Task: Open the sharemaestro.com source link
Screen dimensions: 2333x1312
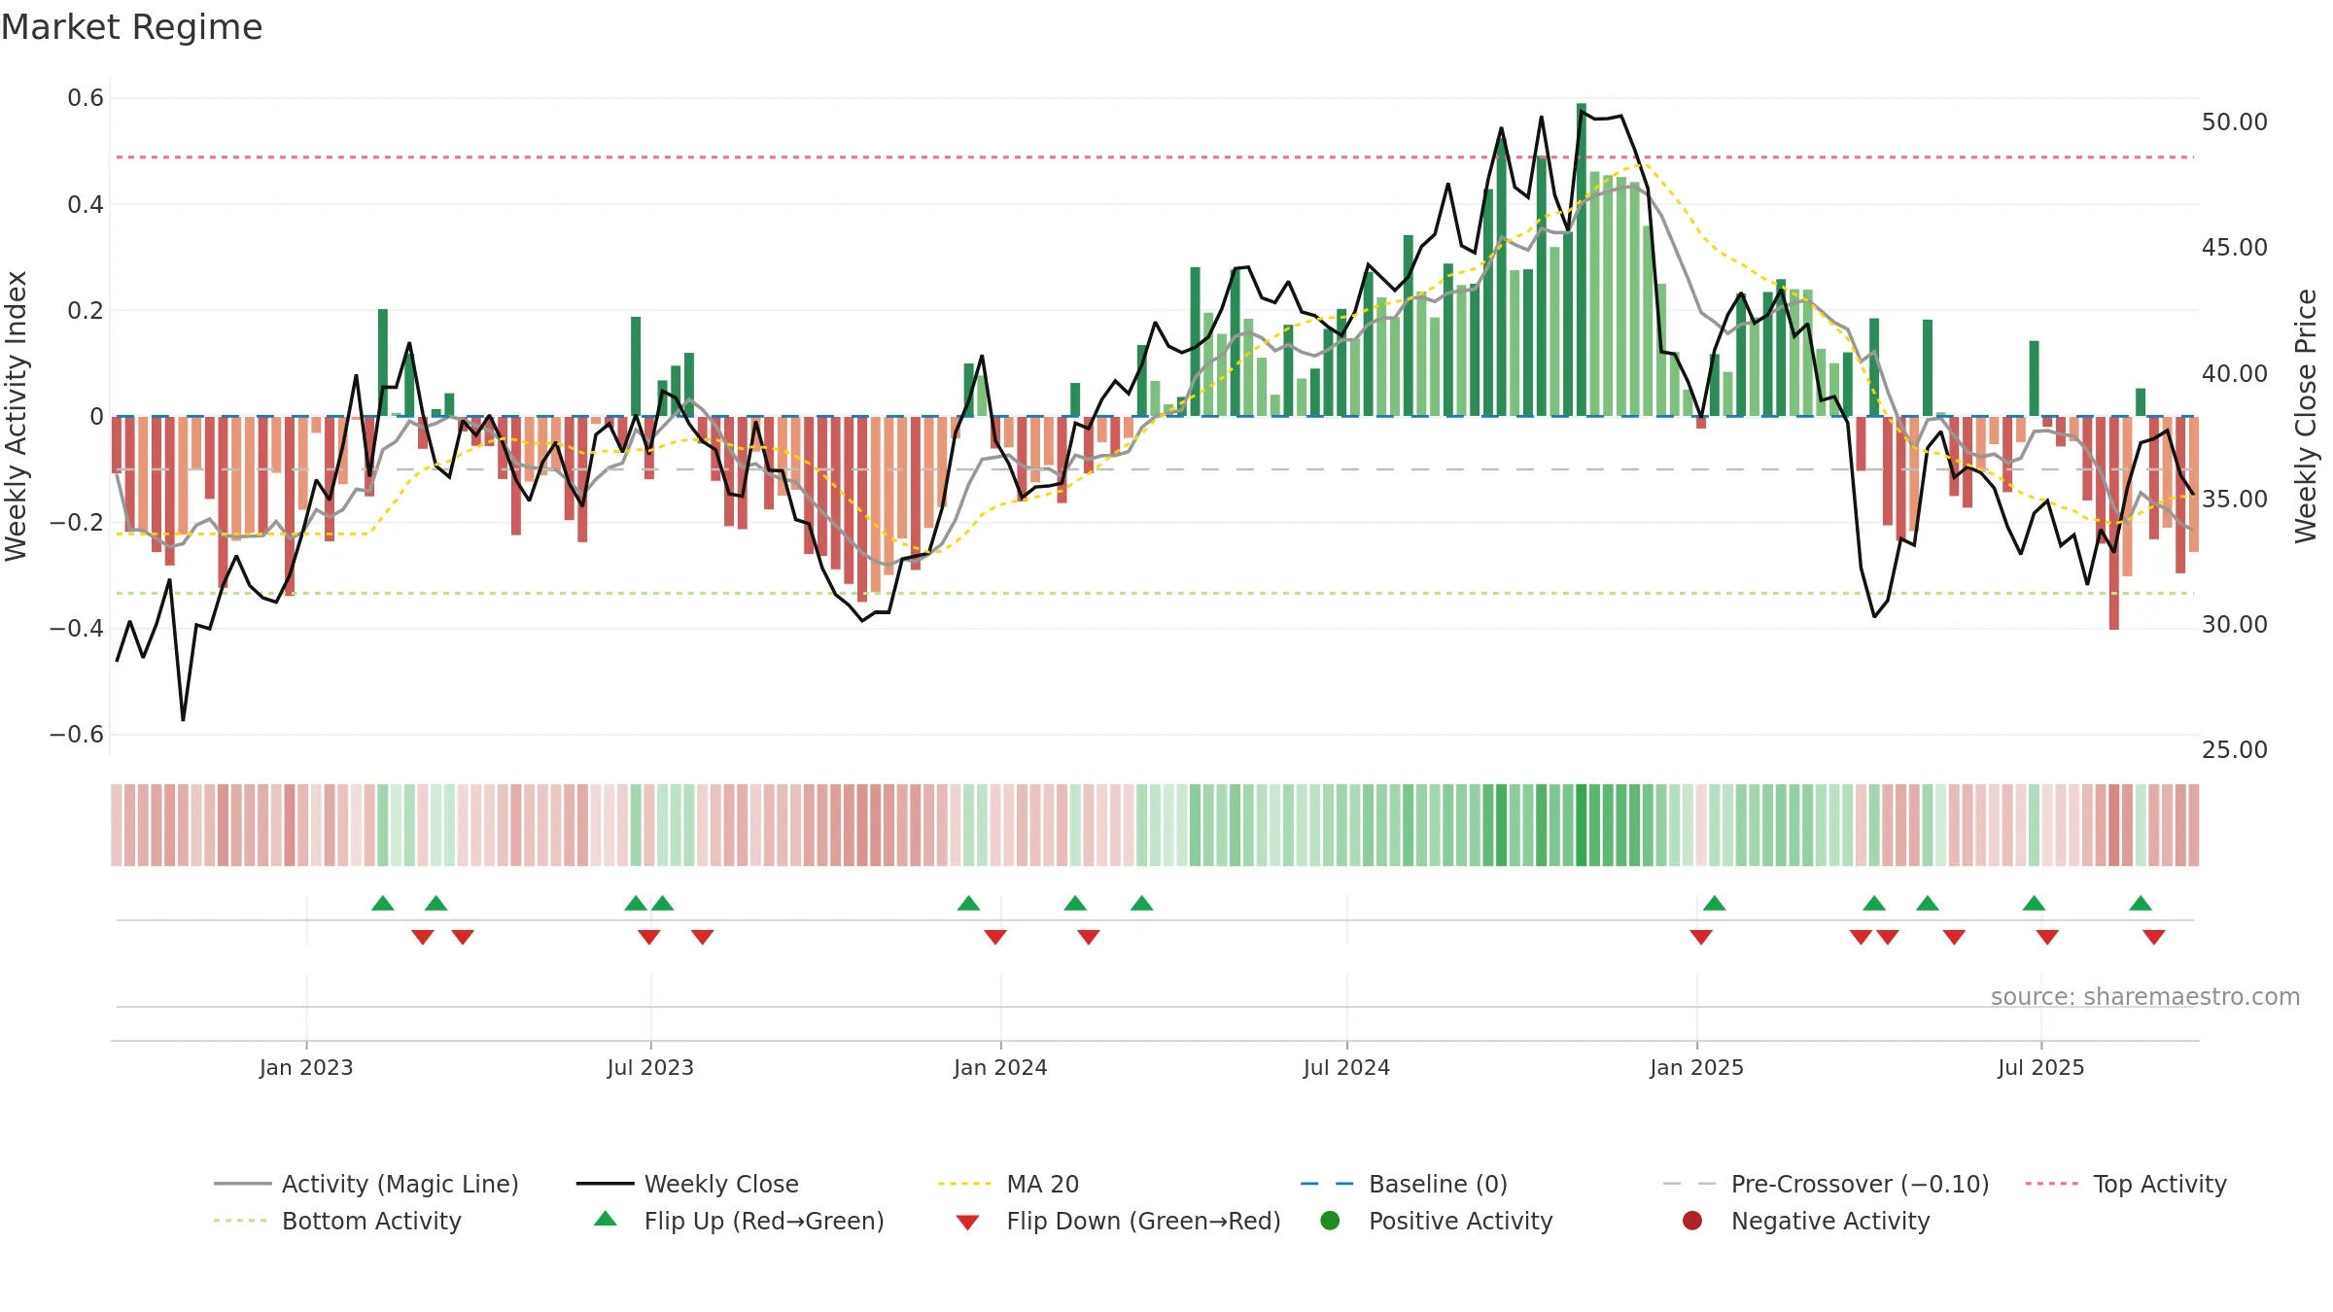Action: 2145,996
